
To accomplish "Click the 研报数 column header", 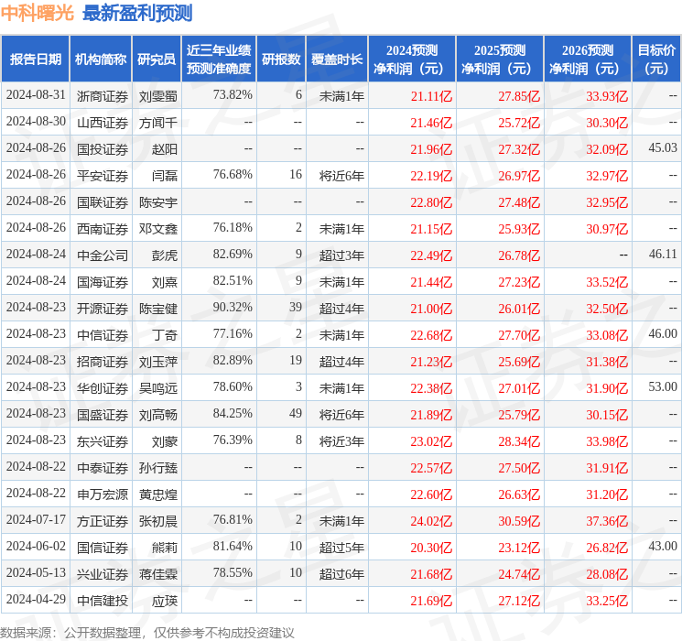I will (281, 60).
